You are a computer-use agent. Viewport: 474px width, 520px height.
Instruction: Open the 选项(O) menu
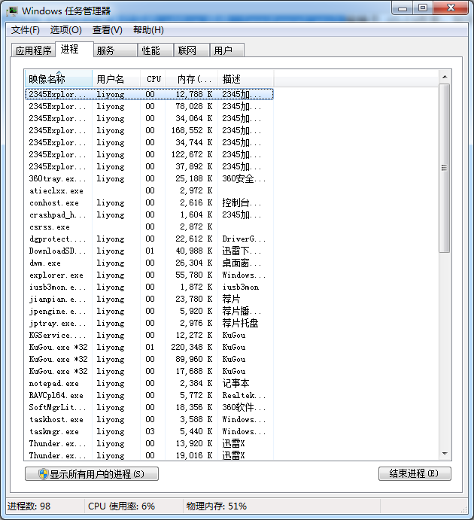(x=65, y=30)
